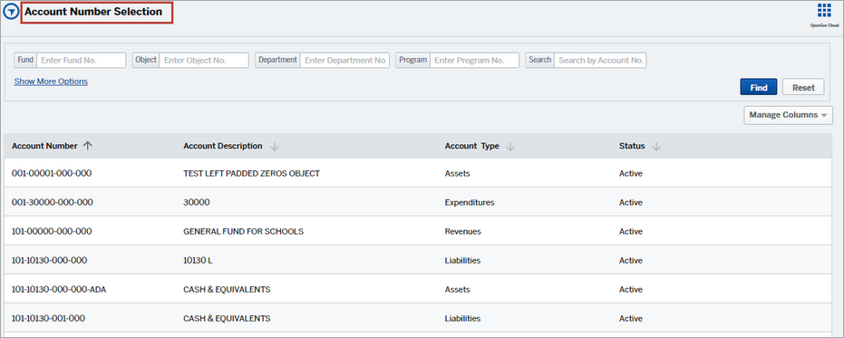844x338 pixels.
Task: Click Assets type for 101-10130-000-000-ADA row
Action: click(457, 290)
